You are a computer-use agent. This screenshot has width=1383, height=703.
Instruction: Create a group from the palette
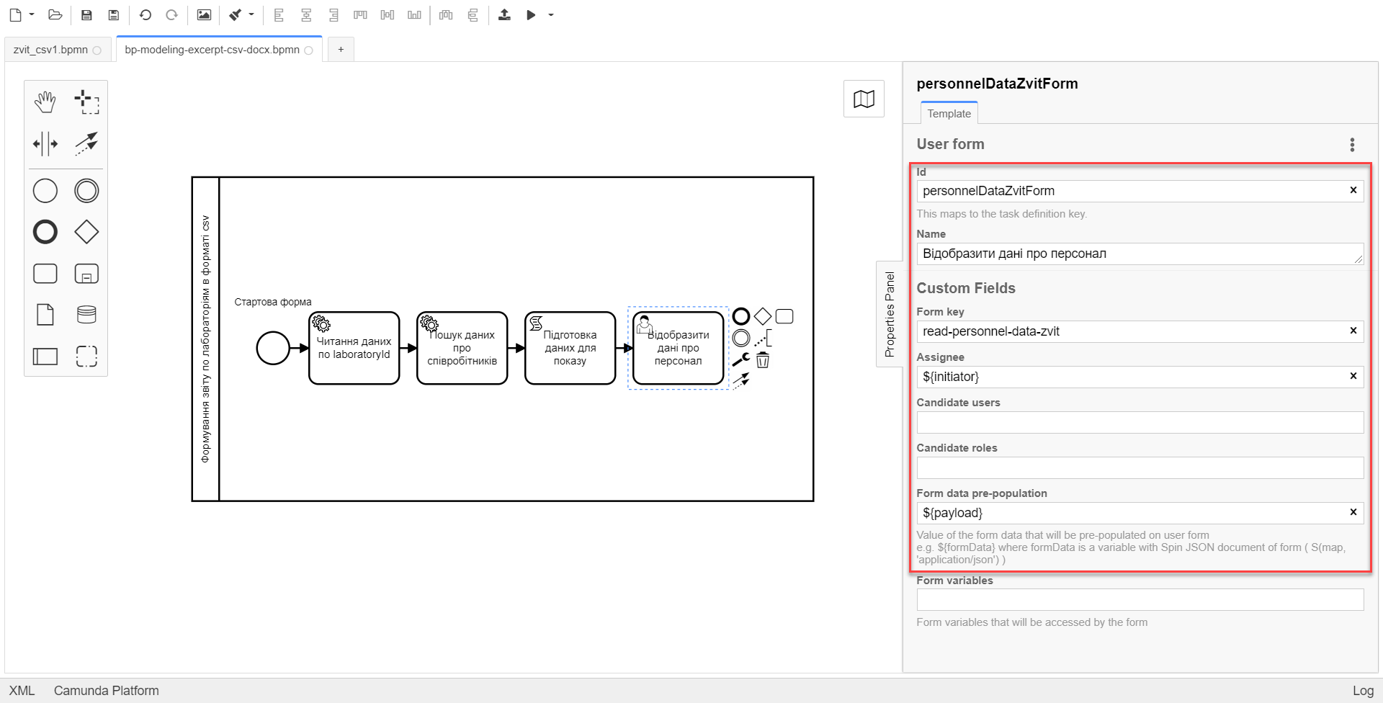86,357
